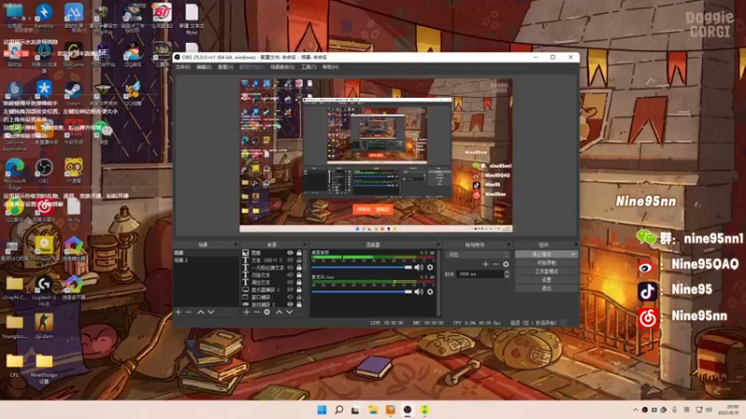Toggle lock on the game capture 2 source
This screenshot has height=419, width=746.
tap(299, 304)
